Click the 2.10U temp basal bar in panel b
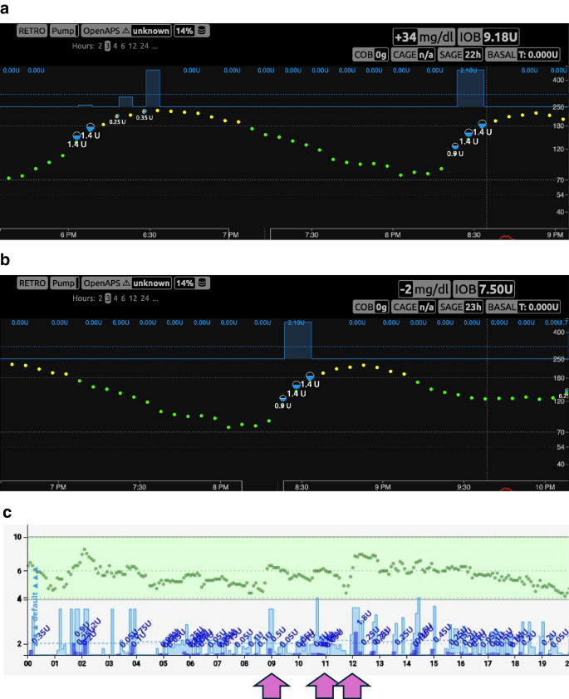This screenshot has width=569, height=699. 298,340
